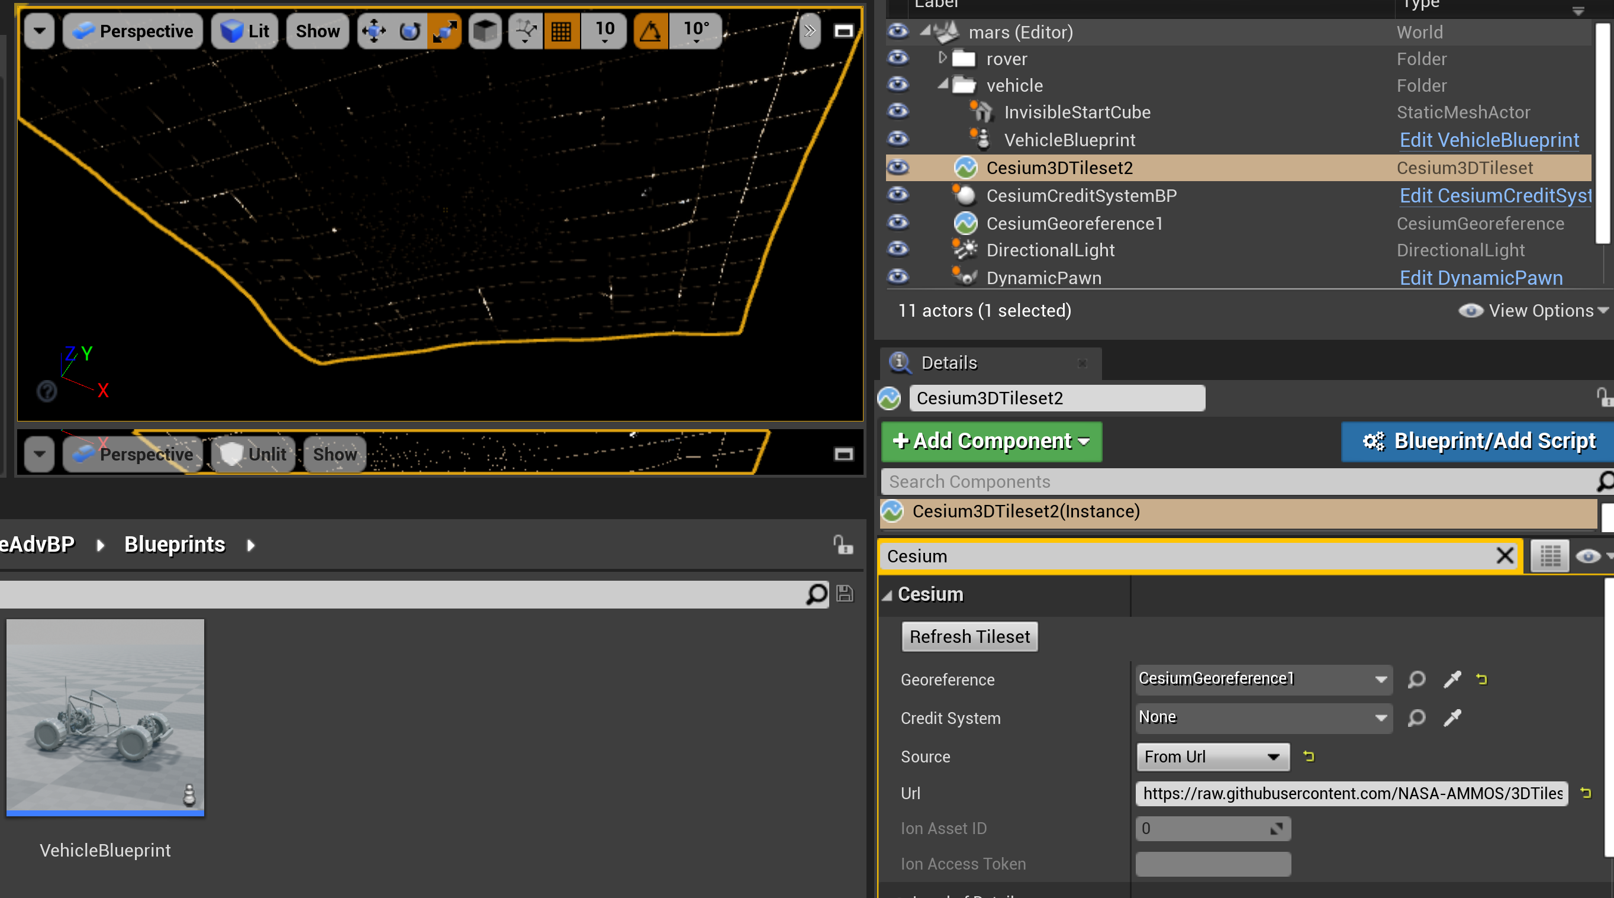This screenshot has height=898, width=1614.
Task: Select the rotate gizmo tool
Action: 409,31
